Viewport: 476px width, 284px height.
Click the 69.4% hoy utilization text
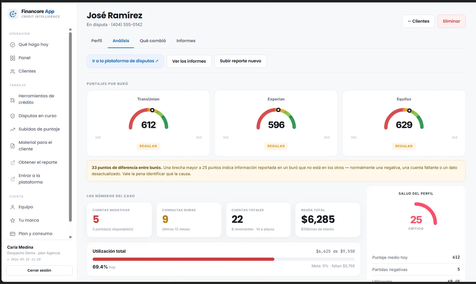pos(104,267)
